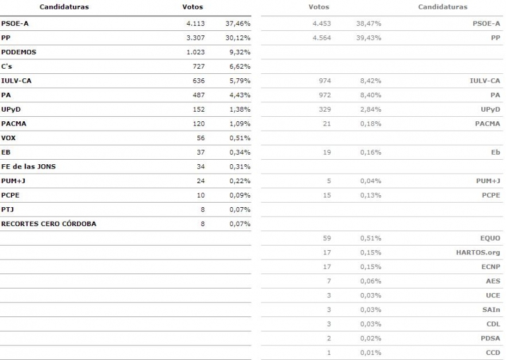
Task: Select the PTJ candidature entry
Action: [x=8, y=209]
